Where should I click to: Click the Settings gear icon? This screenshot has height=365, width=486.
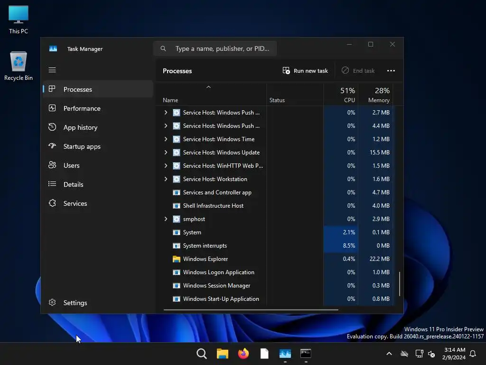tap(52, 302)
